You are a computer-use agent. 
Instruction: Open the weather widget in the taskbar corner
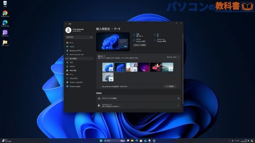coord(7,141)
